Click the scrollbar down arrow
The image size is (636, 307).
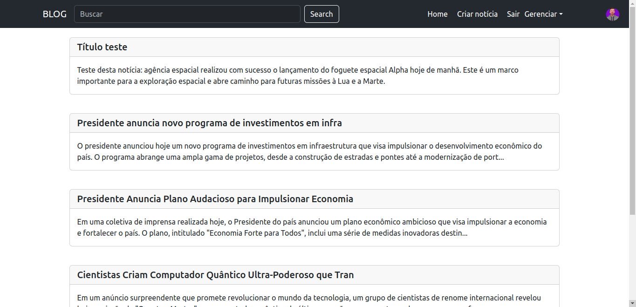tap(632, 304)
